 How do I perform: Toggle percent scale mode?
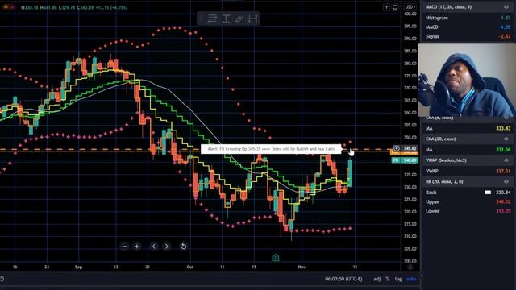[x=388, y=279]
